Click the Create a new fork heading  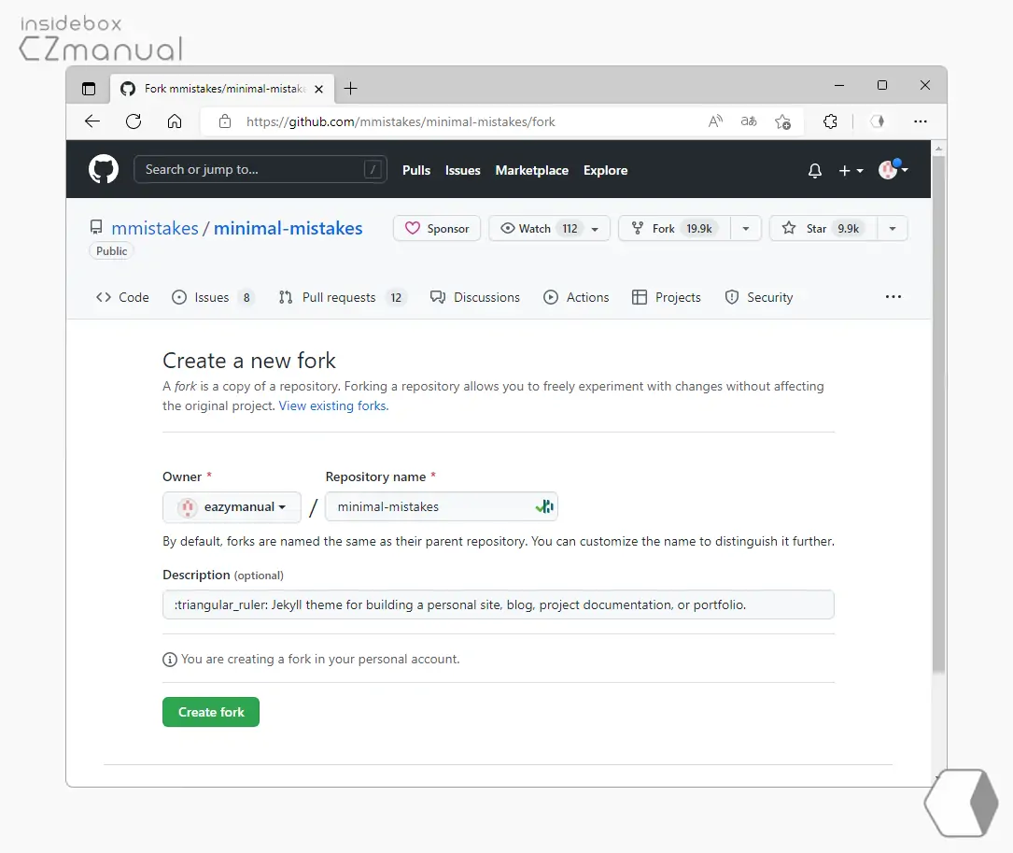coord(249,361)
